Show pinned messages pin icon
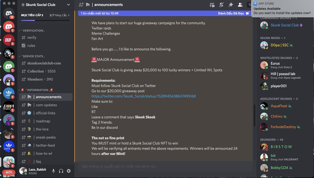The width and height of the screenshot is (314, 178). (x=231, y=5)
